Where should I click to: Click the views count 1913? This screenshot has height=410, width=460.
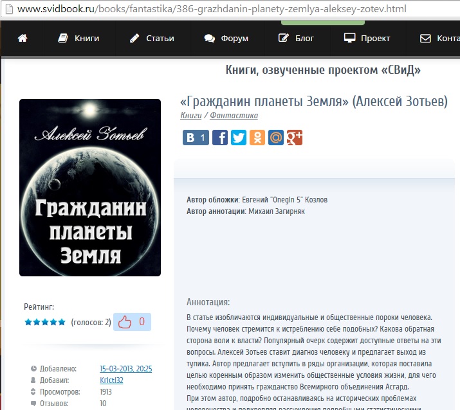coord(106,392)
